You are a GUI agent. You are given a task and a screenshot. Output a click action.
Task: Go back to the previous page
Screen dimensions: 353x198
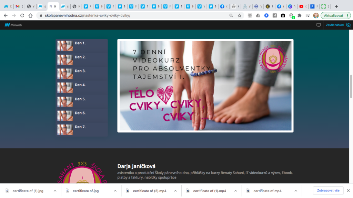coord(6,15)
